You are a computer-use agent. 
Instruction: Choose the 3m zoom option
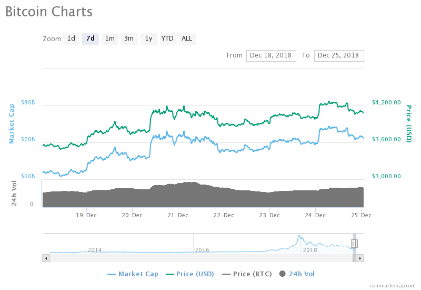[x=129, y=38]
